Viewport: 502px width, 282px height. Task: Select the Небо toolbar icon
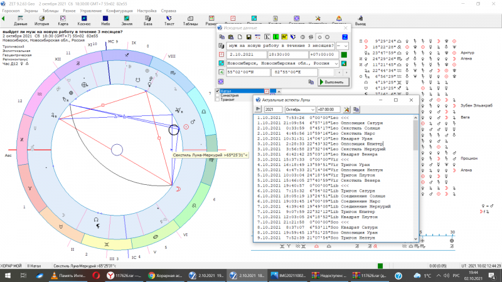[x=105, y=18]
